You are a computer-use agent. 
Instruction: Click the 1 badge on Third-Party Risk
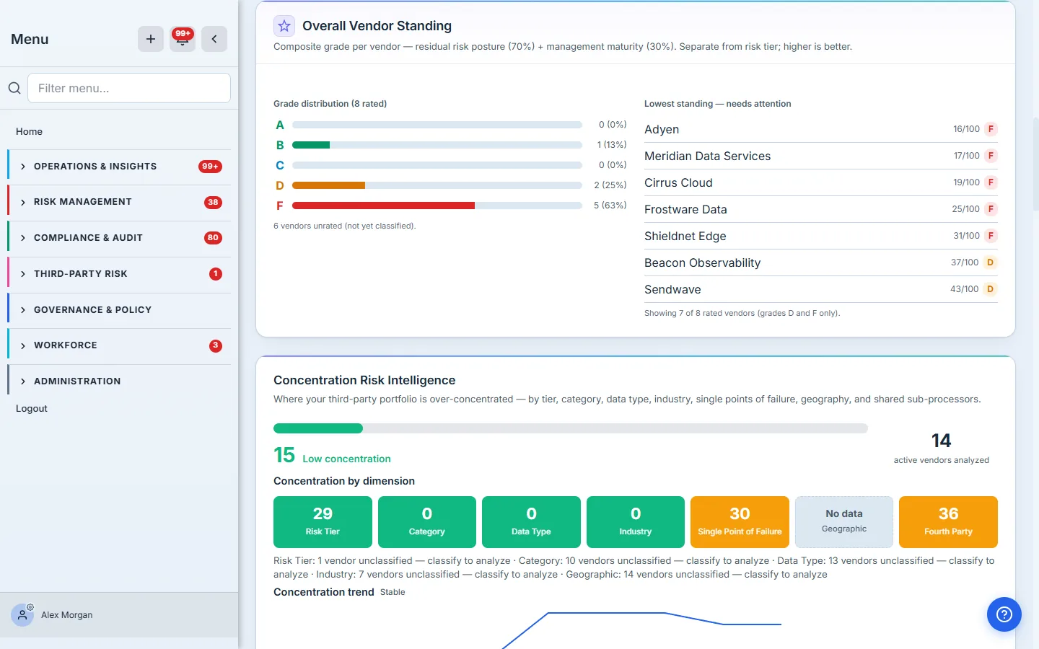pyautogui.click(x=215, y=274)
